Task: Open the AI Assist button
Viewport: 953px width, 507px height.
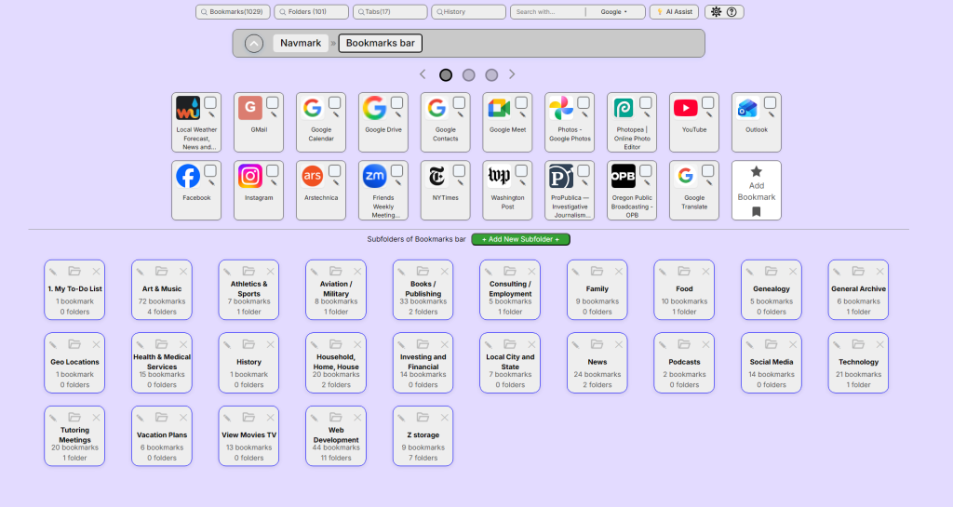Action: pos(673,12)
